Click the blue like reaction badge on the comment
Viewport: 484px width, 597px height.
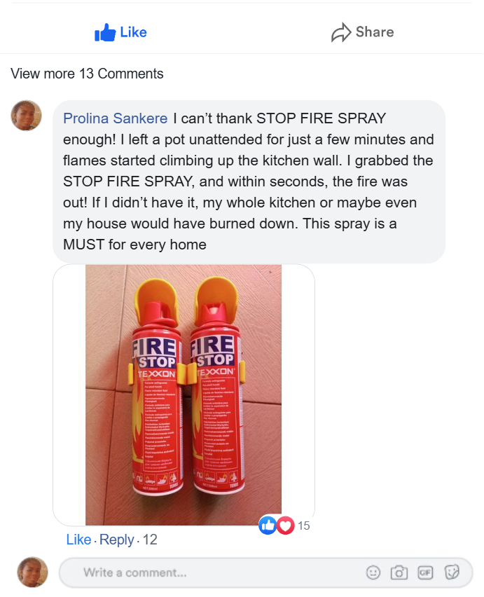[x=268, y=526]
